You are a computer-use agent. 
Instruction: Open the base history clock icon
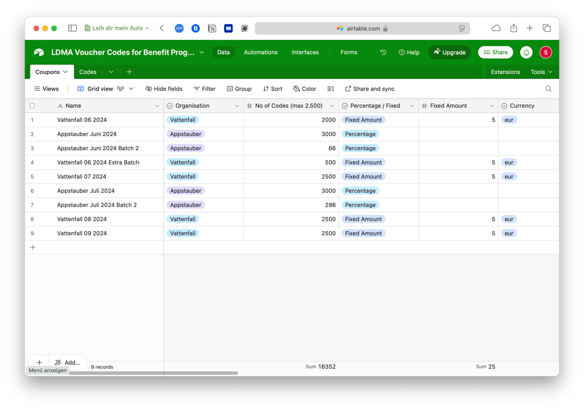[x=383, y=53]
